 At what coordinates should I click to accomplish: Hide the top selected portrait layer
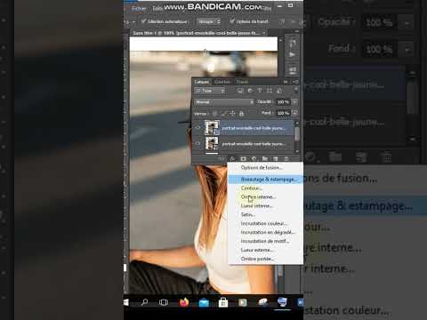pos(197,128)
